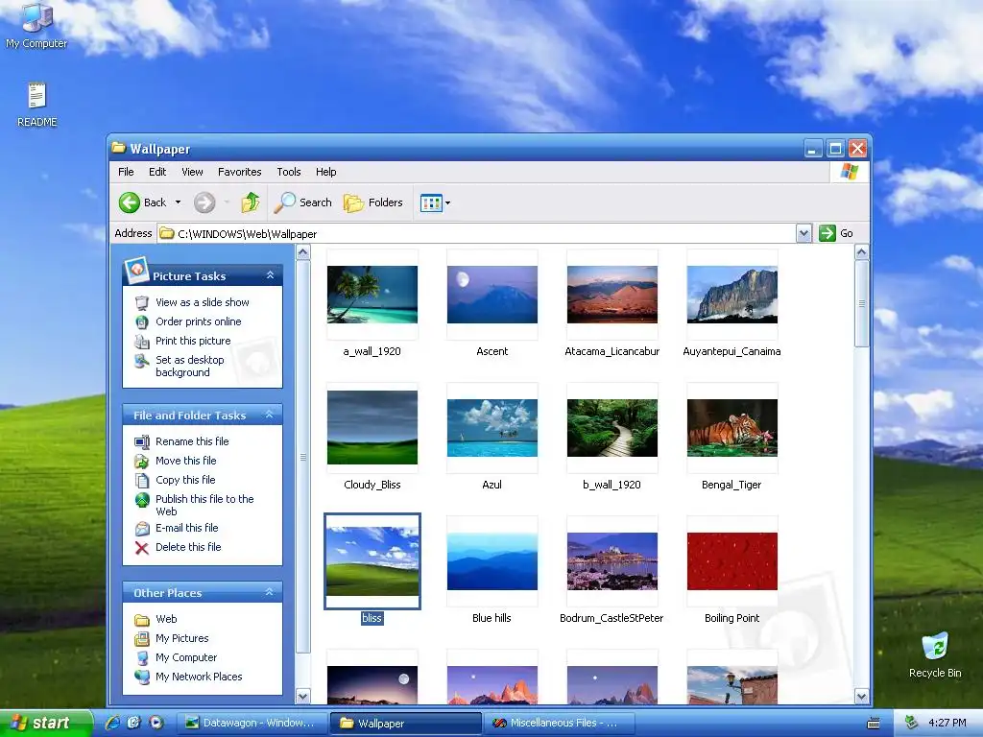Open the Help menu
The height and width of the screenshot is (737, 983).
(325, 172)
